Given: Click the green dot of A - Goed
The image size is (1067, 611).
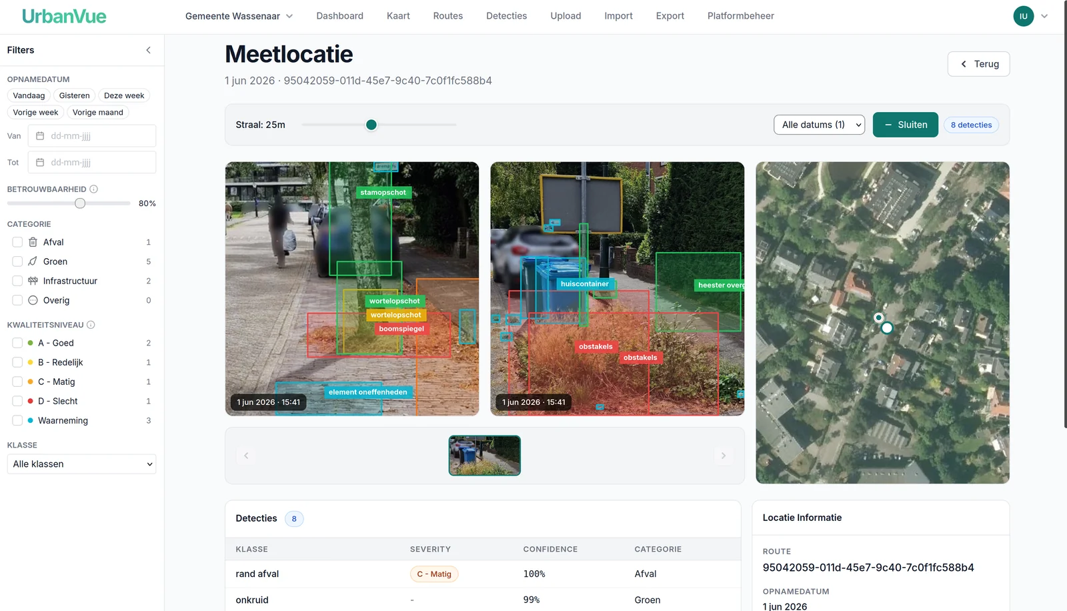Looking at the screenshot, I should (x=31, y=343).
